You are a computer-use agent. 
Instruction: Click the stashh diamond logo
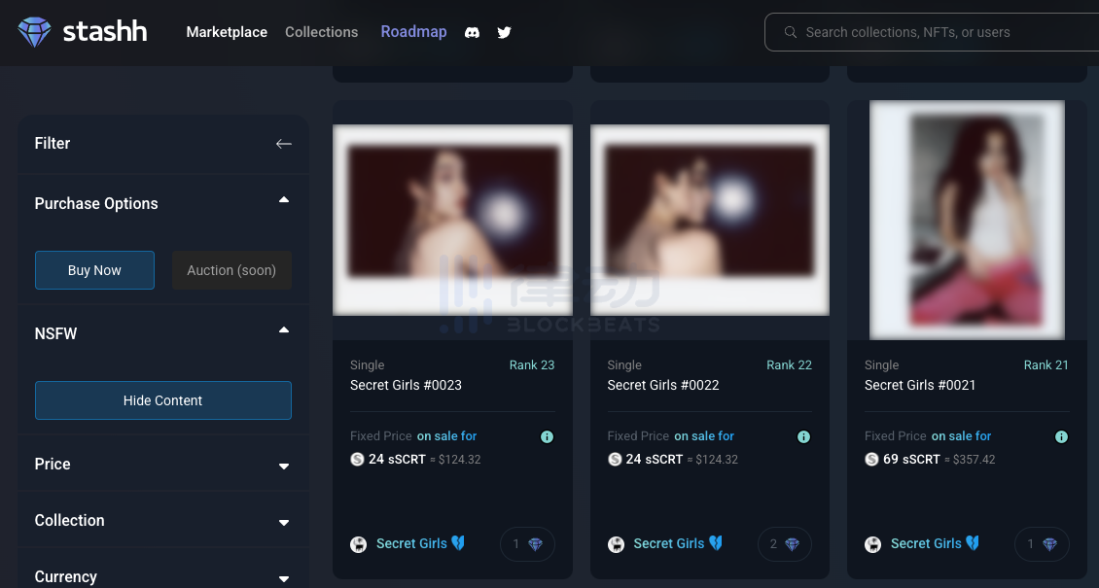[x=34, y=32]
